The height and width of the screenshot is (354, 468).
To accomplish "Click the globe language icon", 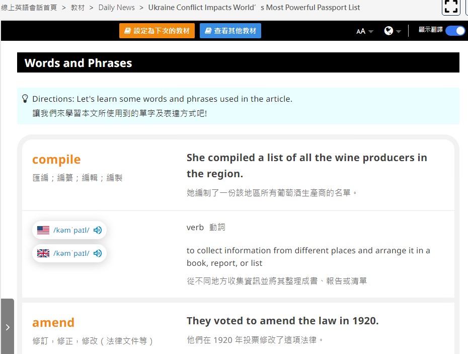I will click(388, 31).
